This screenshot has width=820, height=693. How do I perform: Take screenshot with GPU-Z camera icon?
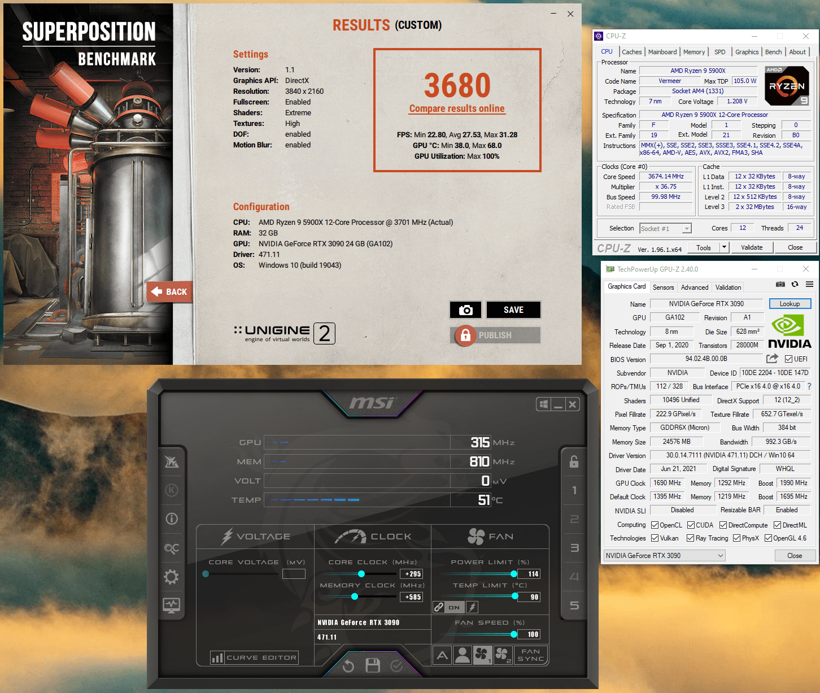coord(780,284)
